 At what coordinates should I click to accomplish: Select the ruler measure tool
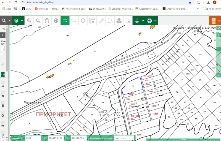[101, 21]
